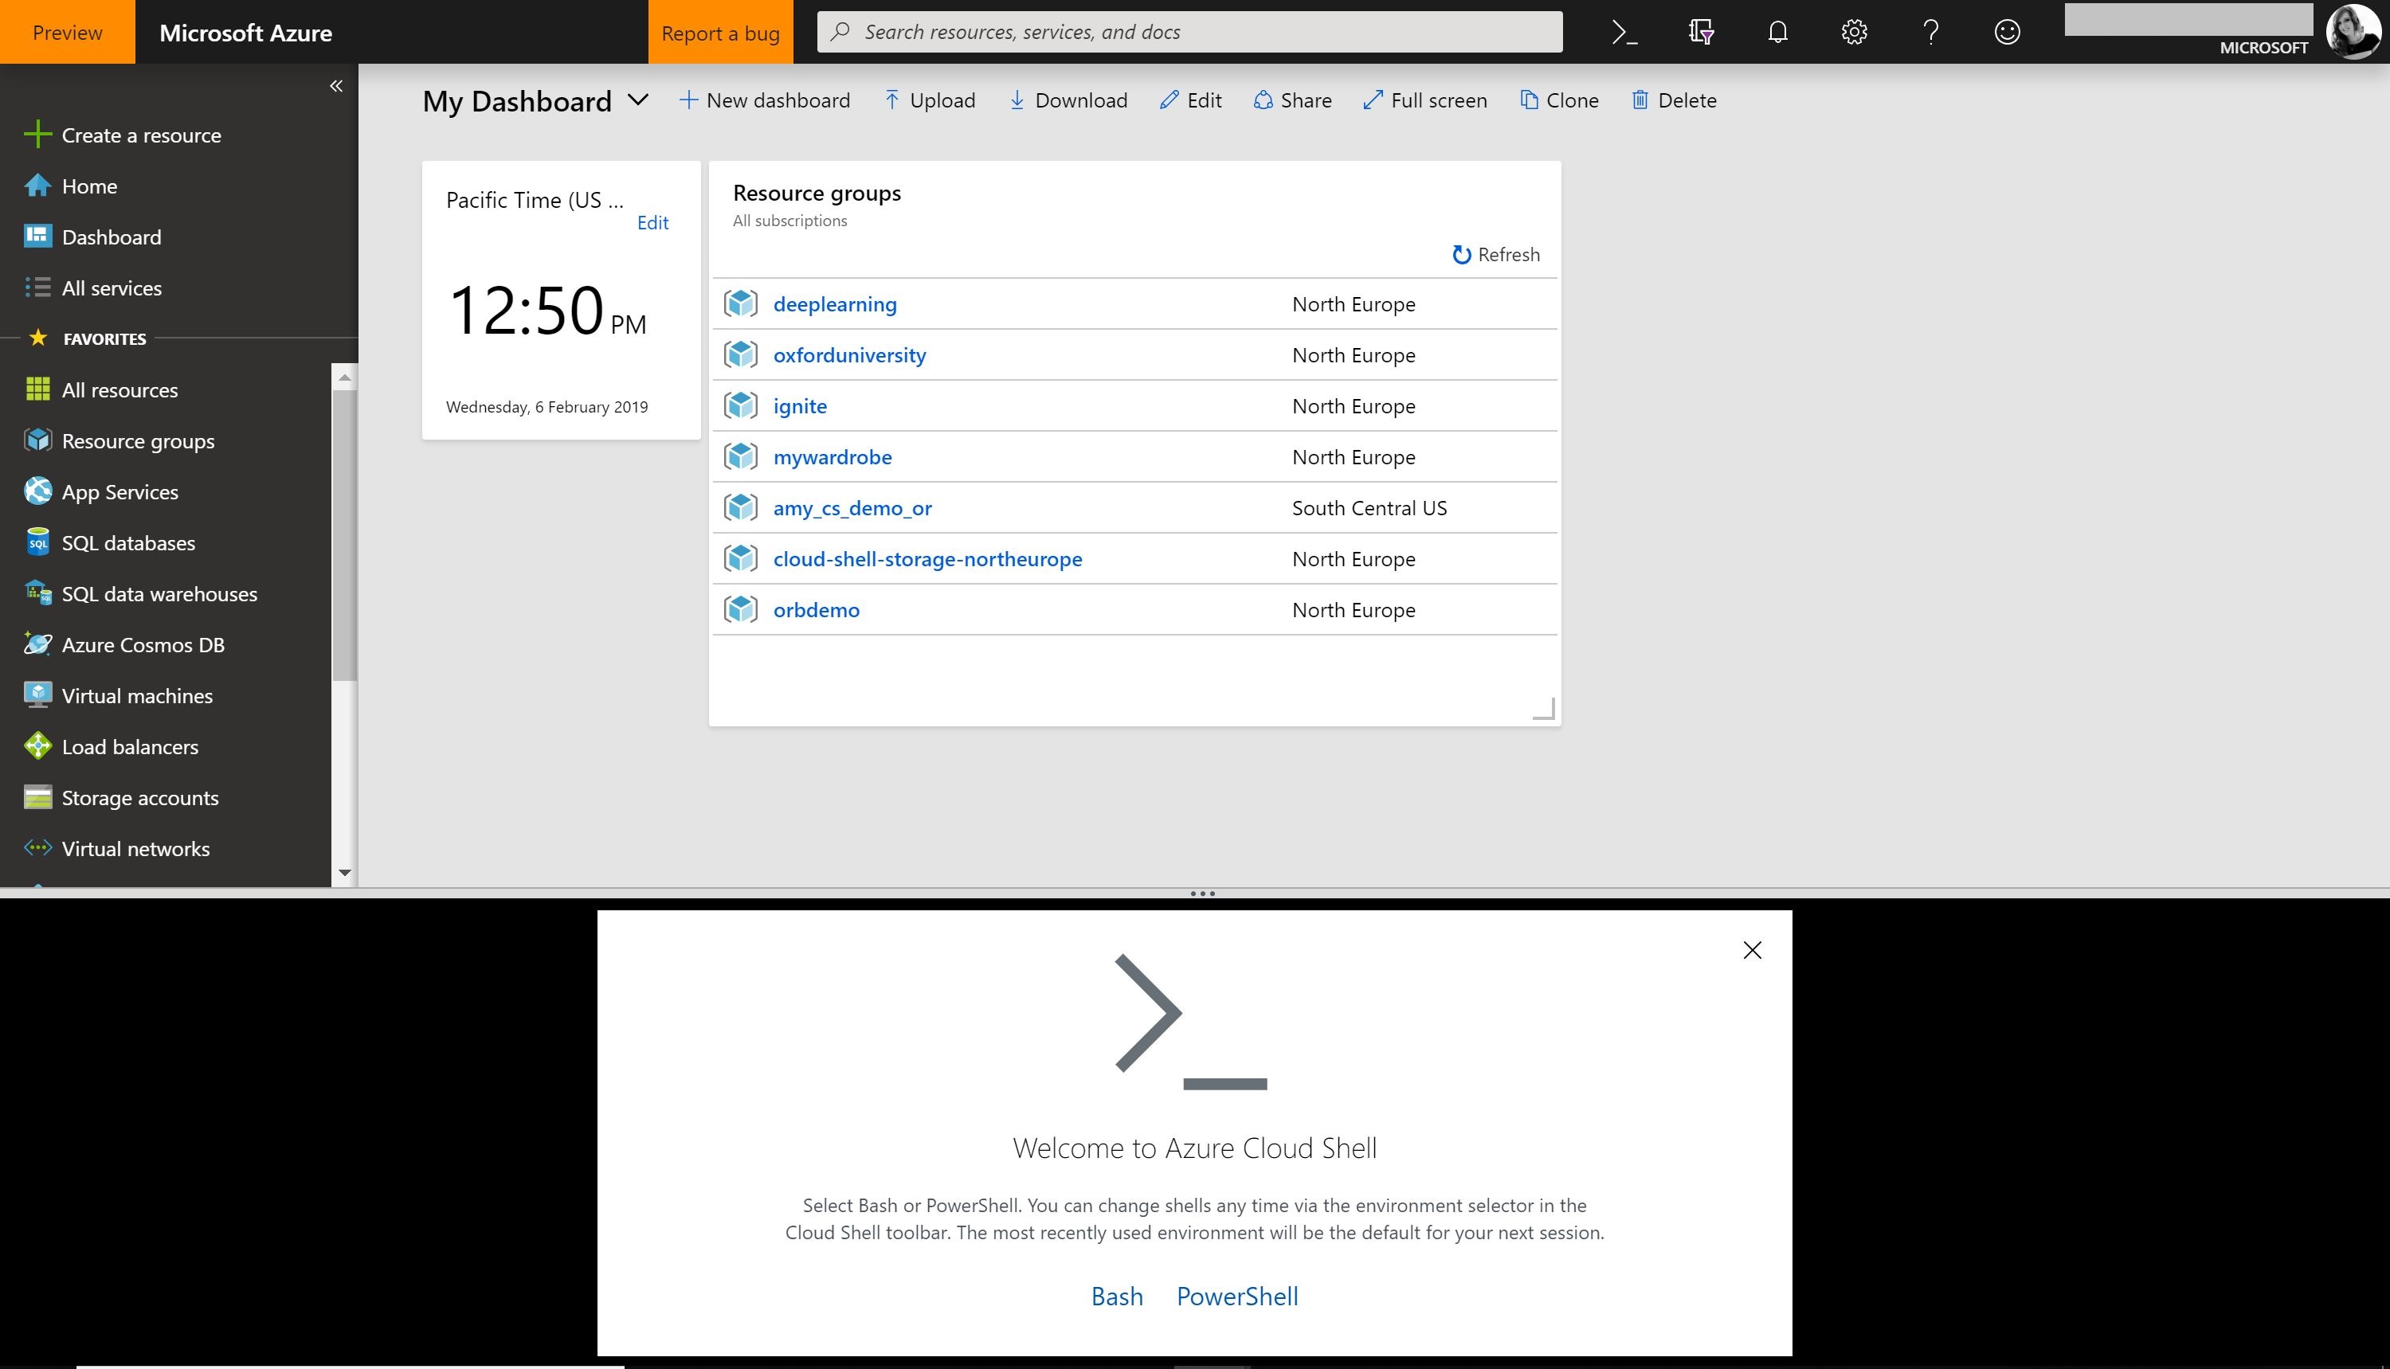This screenshot has width=2390, height=1369.
Task: Open App Services in the sidebar
Action: (x=119, y=491)
